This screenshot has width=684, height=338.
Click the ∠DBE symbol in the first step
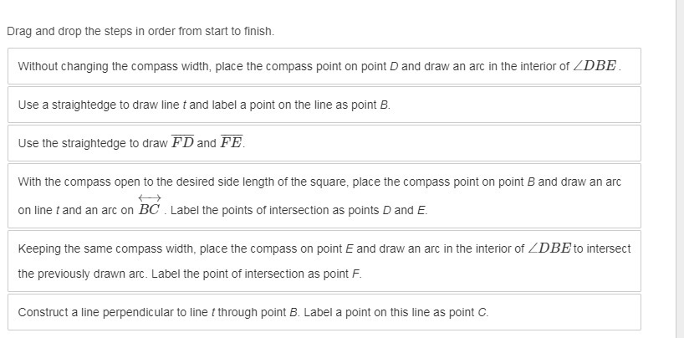[595, 66]
